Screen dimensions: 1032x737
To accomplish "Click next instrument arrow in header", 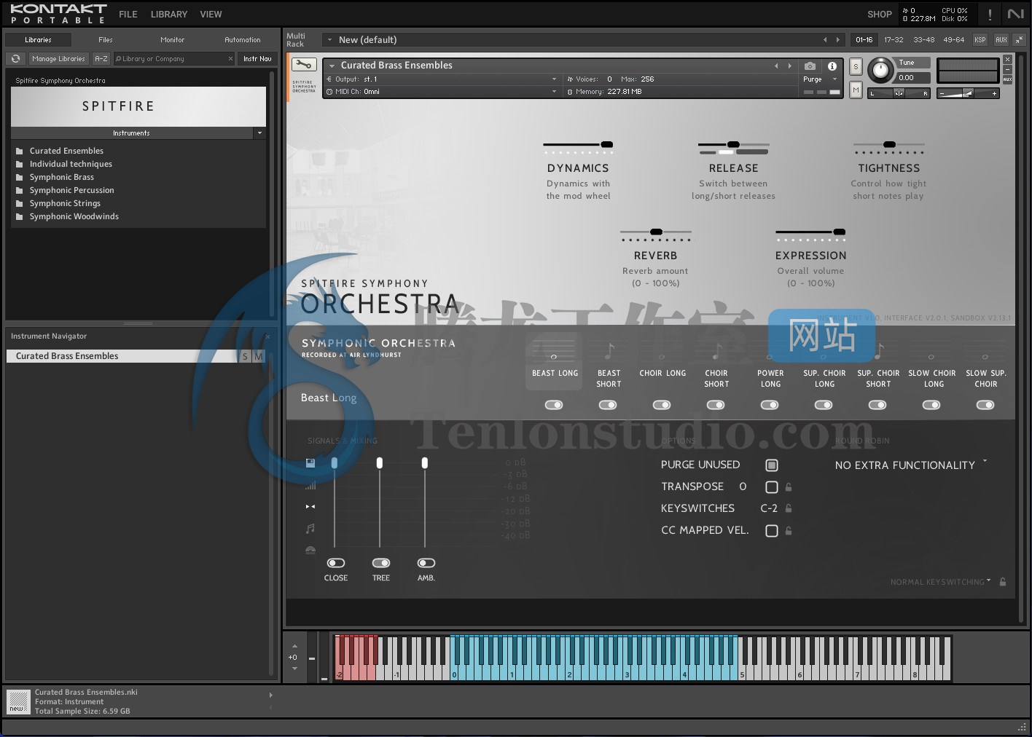I will 789,66.
